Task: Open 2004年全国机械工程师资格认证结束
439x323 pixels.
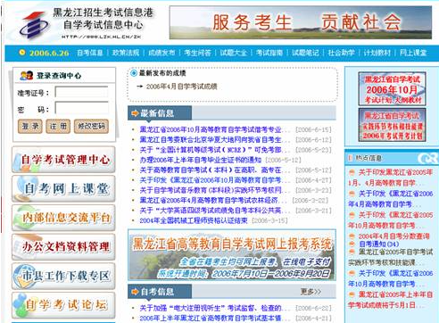Action: click(194, 220)
